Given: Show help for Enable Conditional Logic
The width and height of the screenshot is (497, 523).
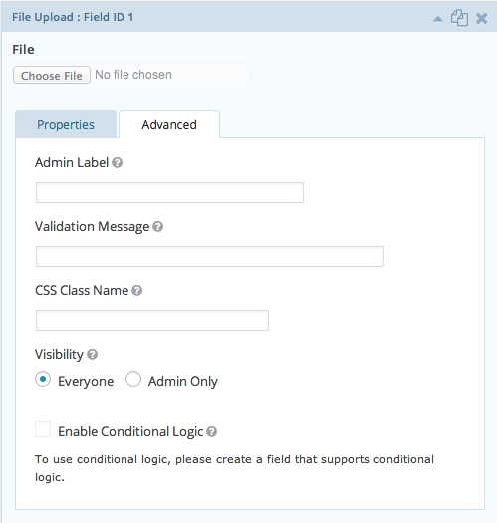Looking at the screenshot, I should pyautogui.click(x=211, y=432).
